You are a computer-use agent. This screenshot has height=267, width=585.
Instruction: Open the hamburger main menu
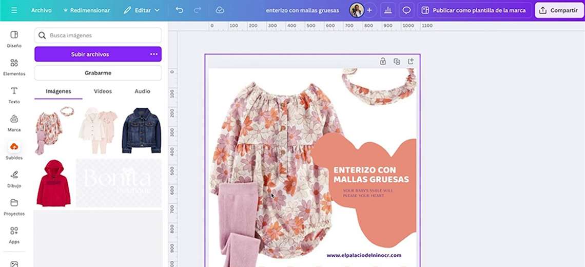coord(14,10)
